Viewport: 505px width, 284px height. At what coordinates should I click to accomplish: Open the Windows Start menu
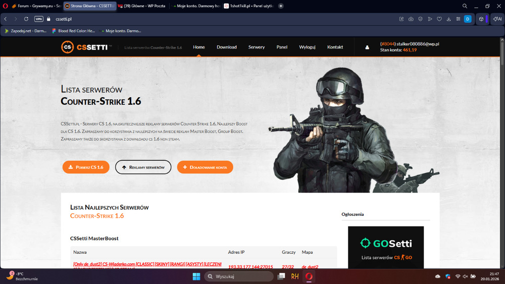(196, 276)
